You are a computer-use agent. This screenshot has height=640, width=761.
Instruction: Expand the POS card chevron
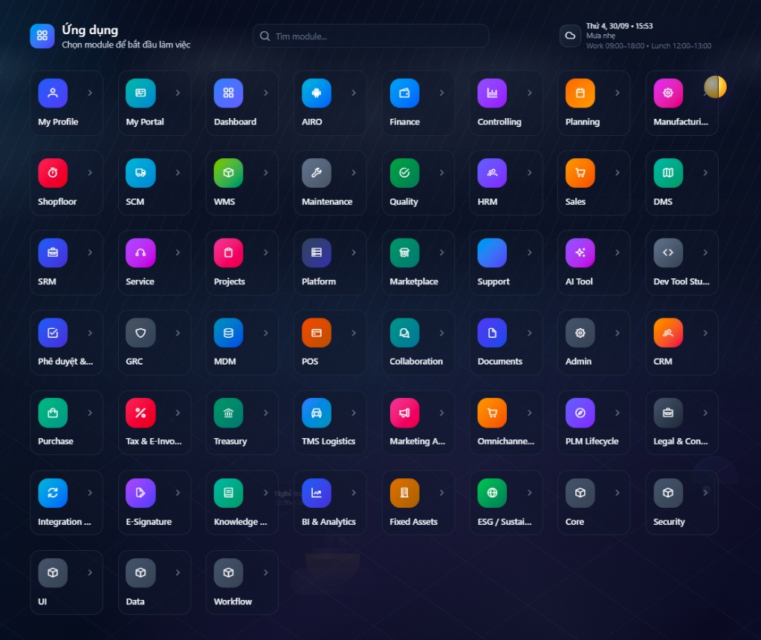354,333
